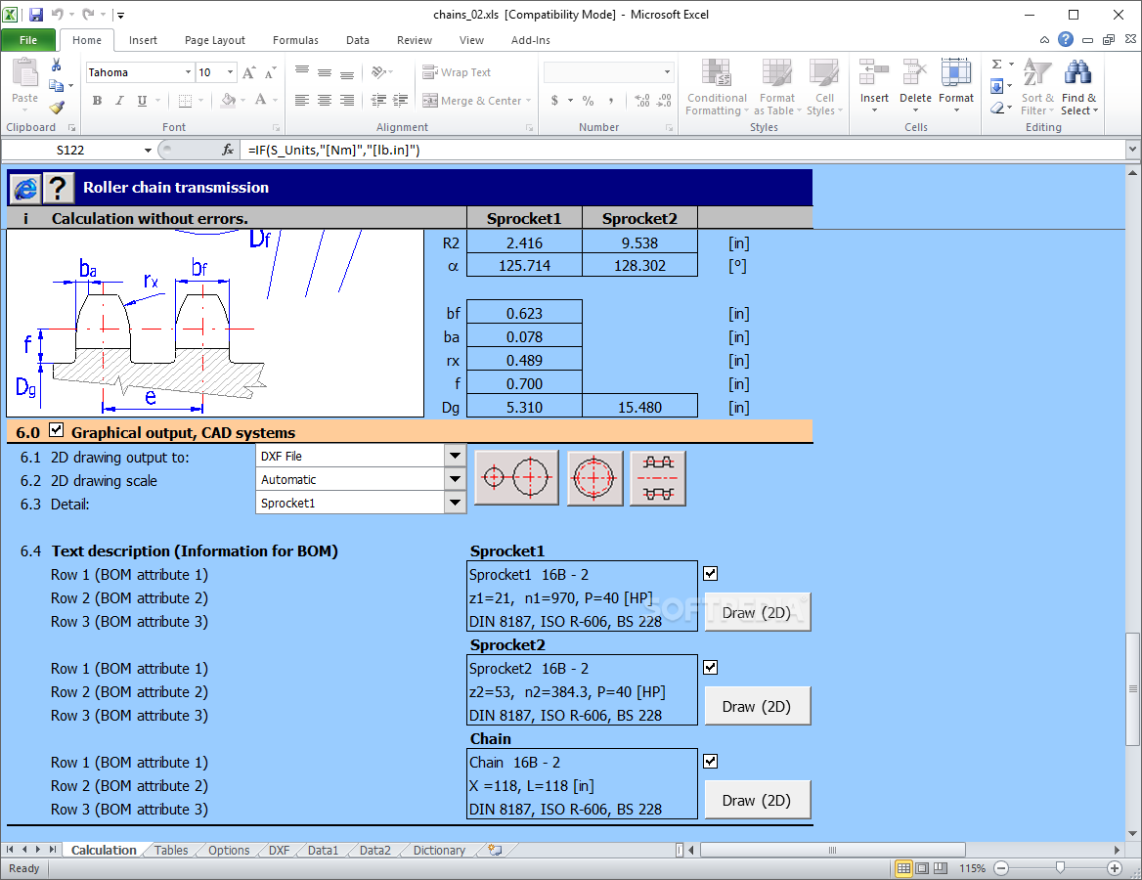Image resolution: width=1142 pixels, height=880 pixels.
Task: Click the Center align icon
Action: pyautogui.click(x=325, y=101)
